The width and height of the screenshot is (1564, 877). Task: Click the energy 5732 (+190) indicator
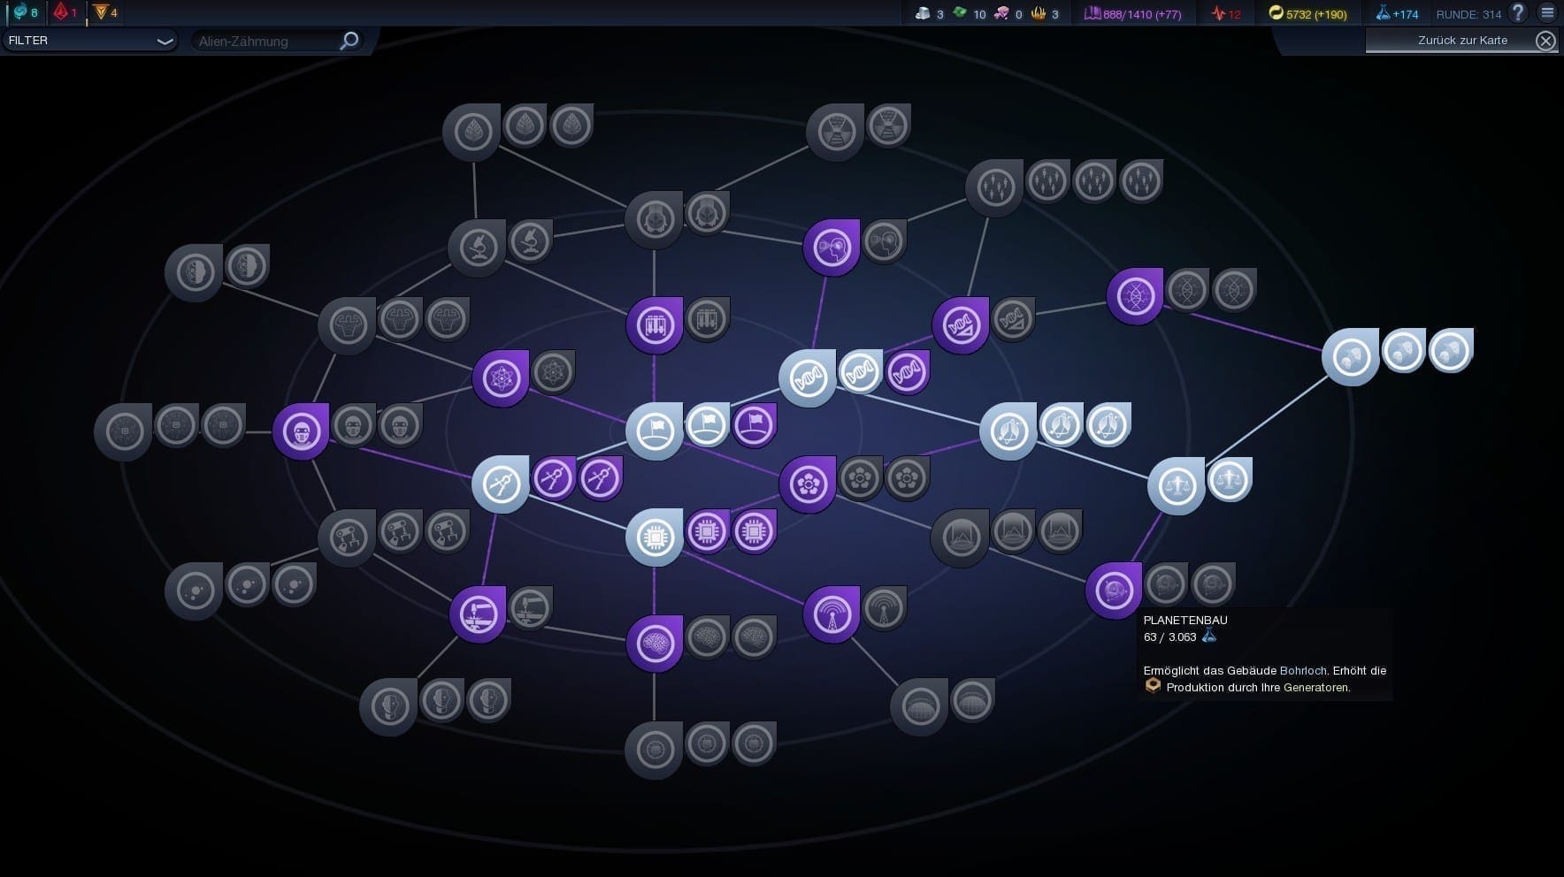[1307, 14]
